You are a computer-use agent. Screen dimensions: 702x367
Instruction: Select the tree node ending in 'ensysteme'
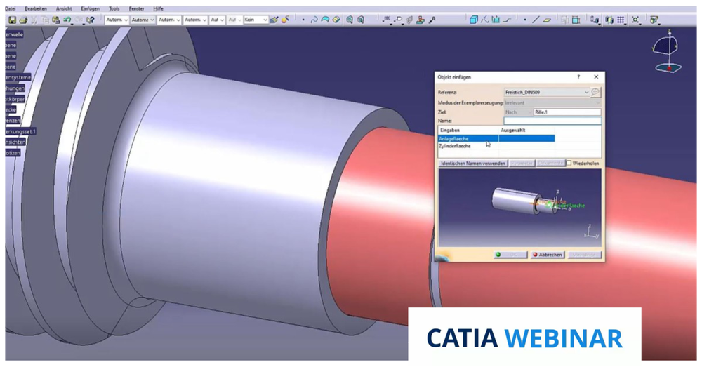click(x=18, y=77)
